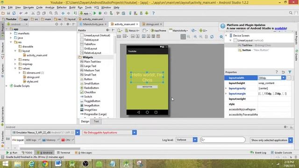Screen dimensions: 299x168
Task: Click Scroll from Source target icon
Action: 57,24
